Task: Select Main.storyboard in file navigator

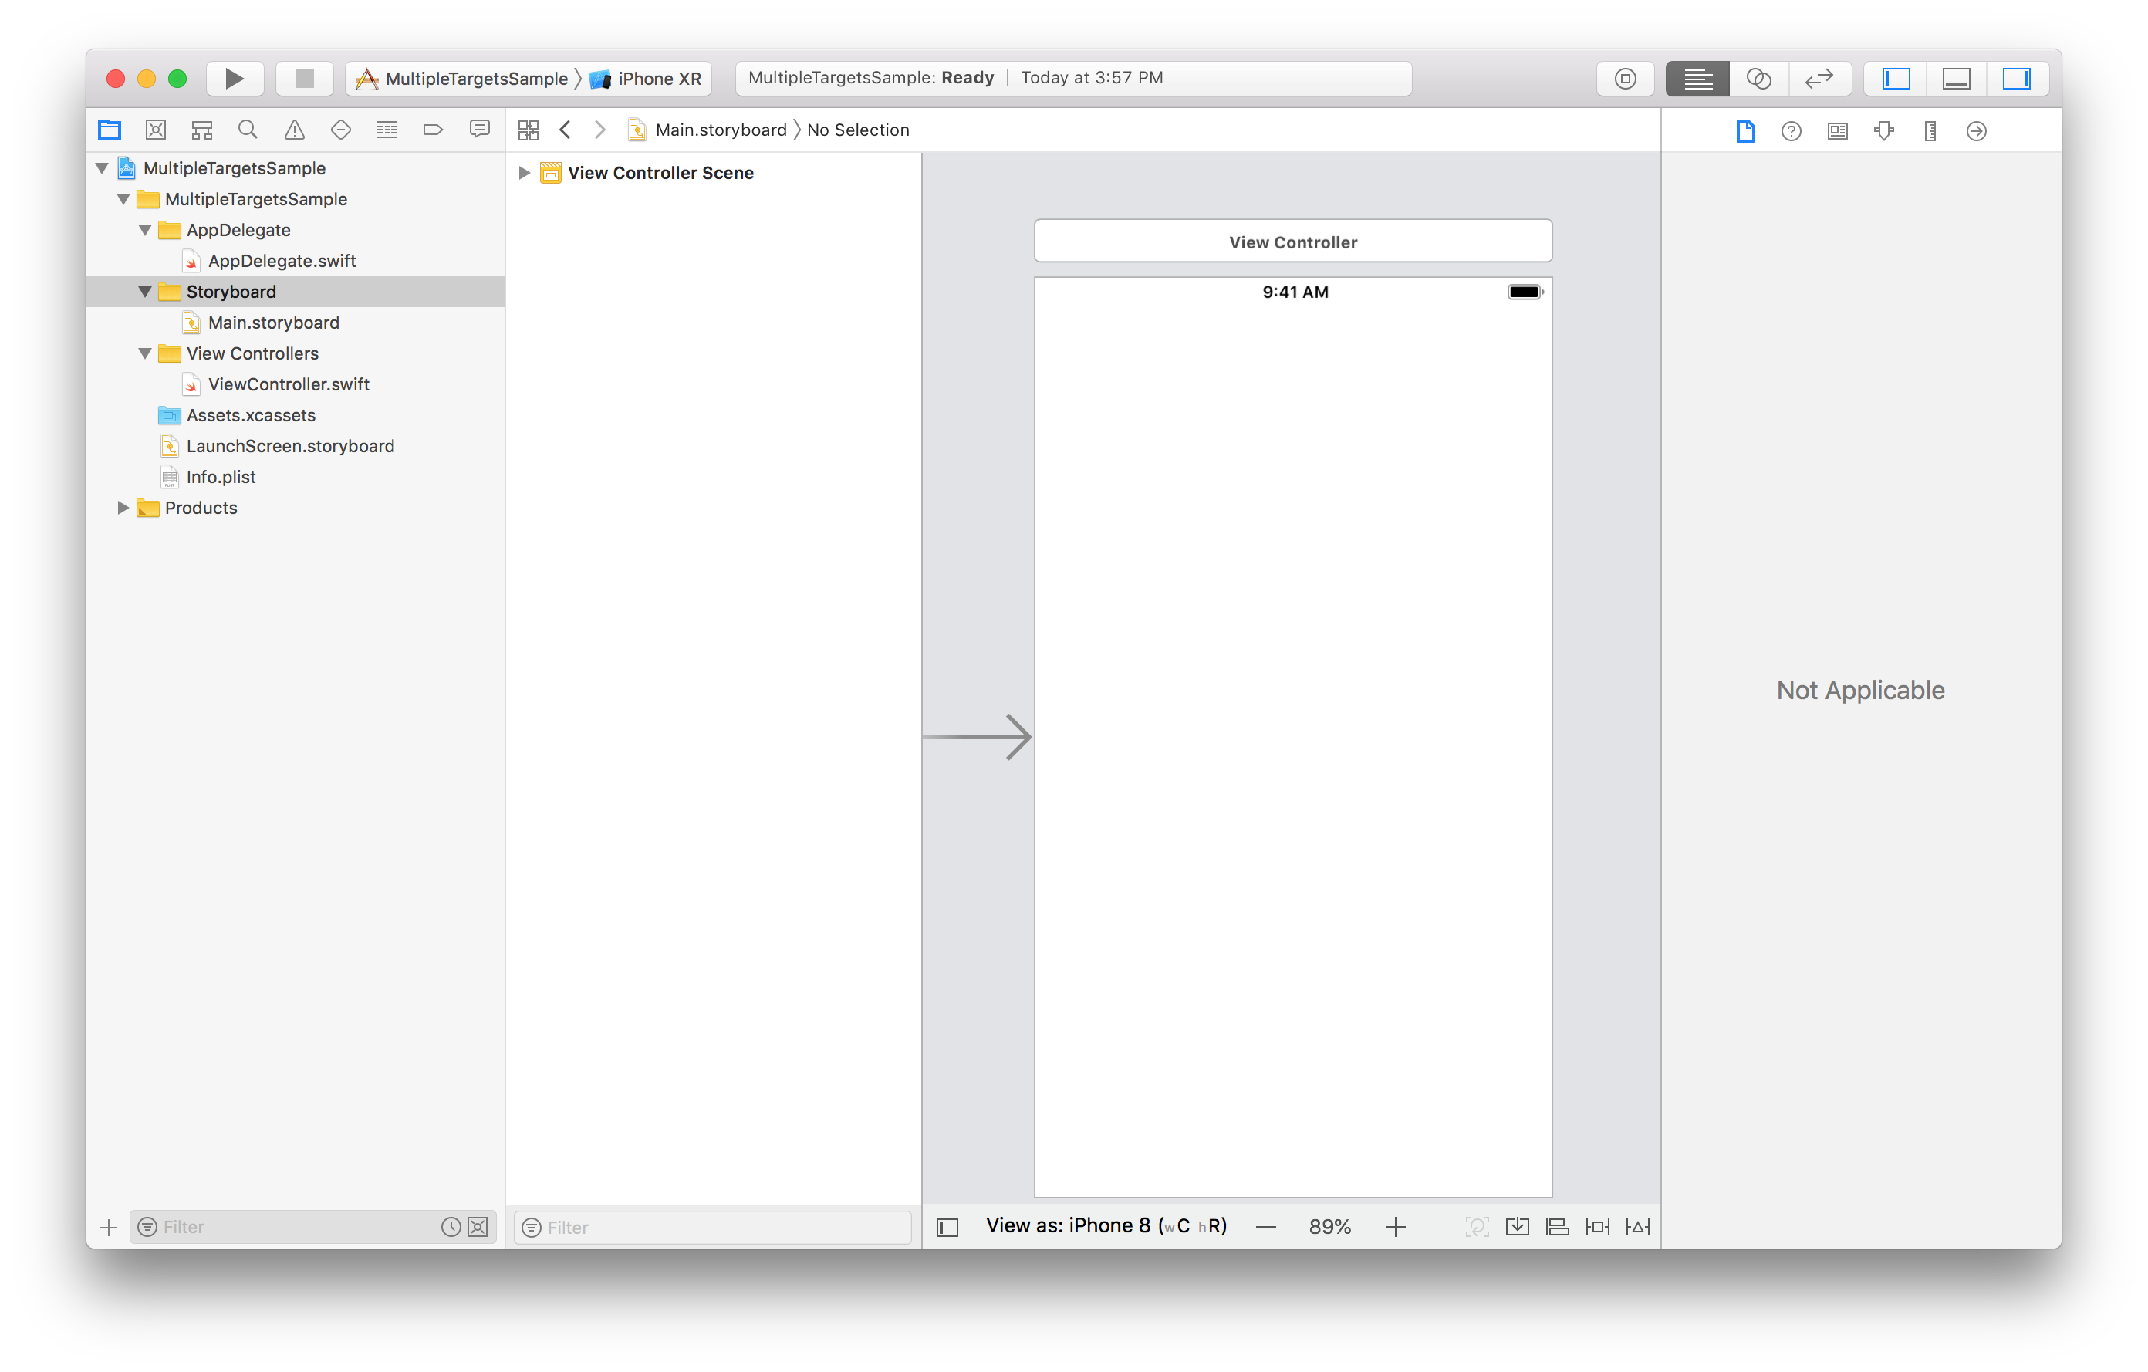Action: click(x=274, y=321)
